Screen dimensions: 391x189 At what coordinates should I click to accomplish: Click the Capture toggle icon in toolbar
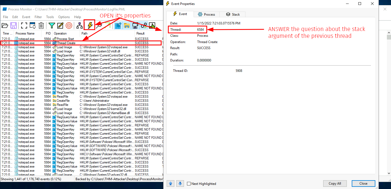click(x=24, y=26)
